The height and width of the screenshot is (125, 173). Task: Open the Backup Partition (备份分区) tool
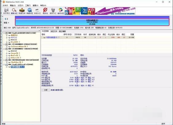(x=61, y=11)
